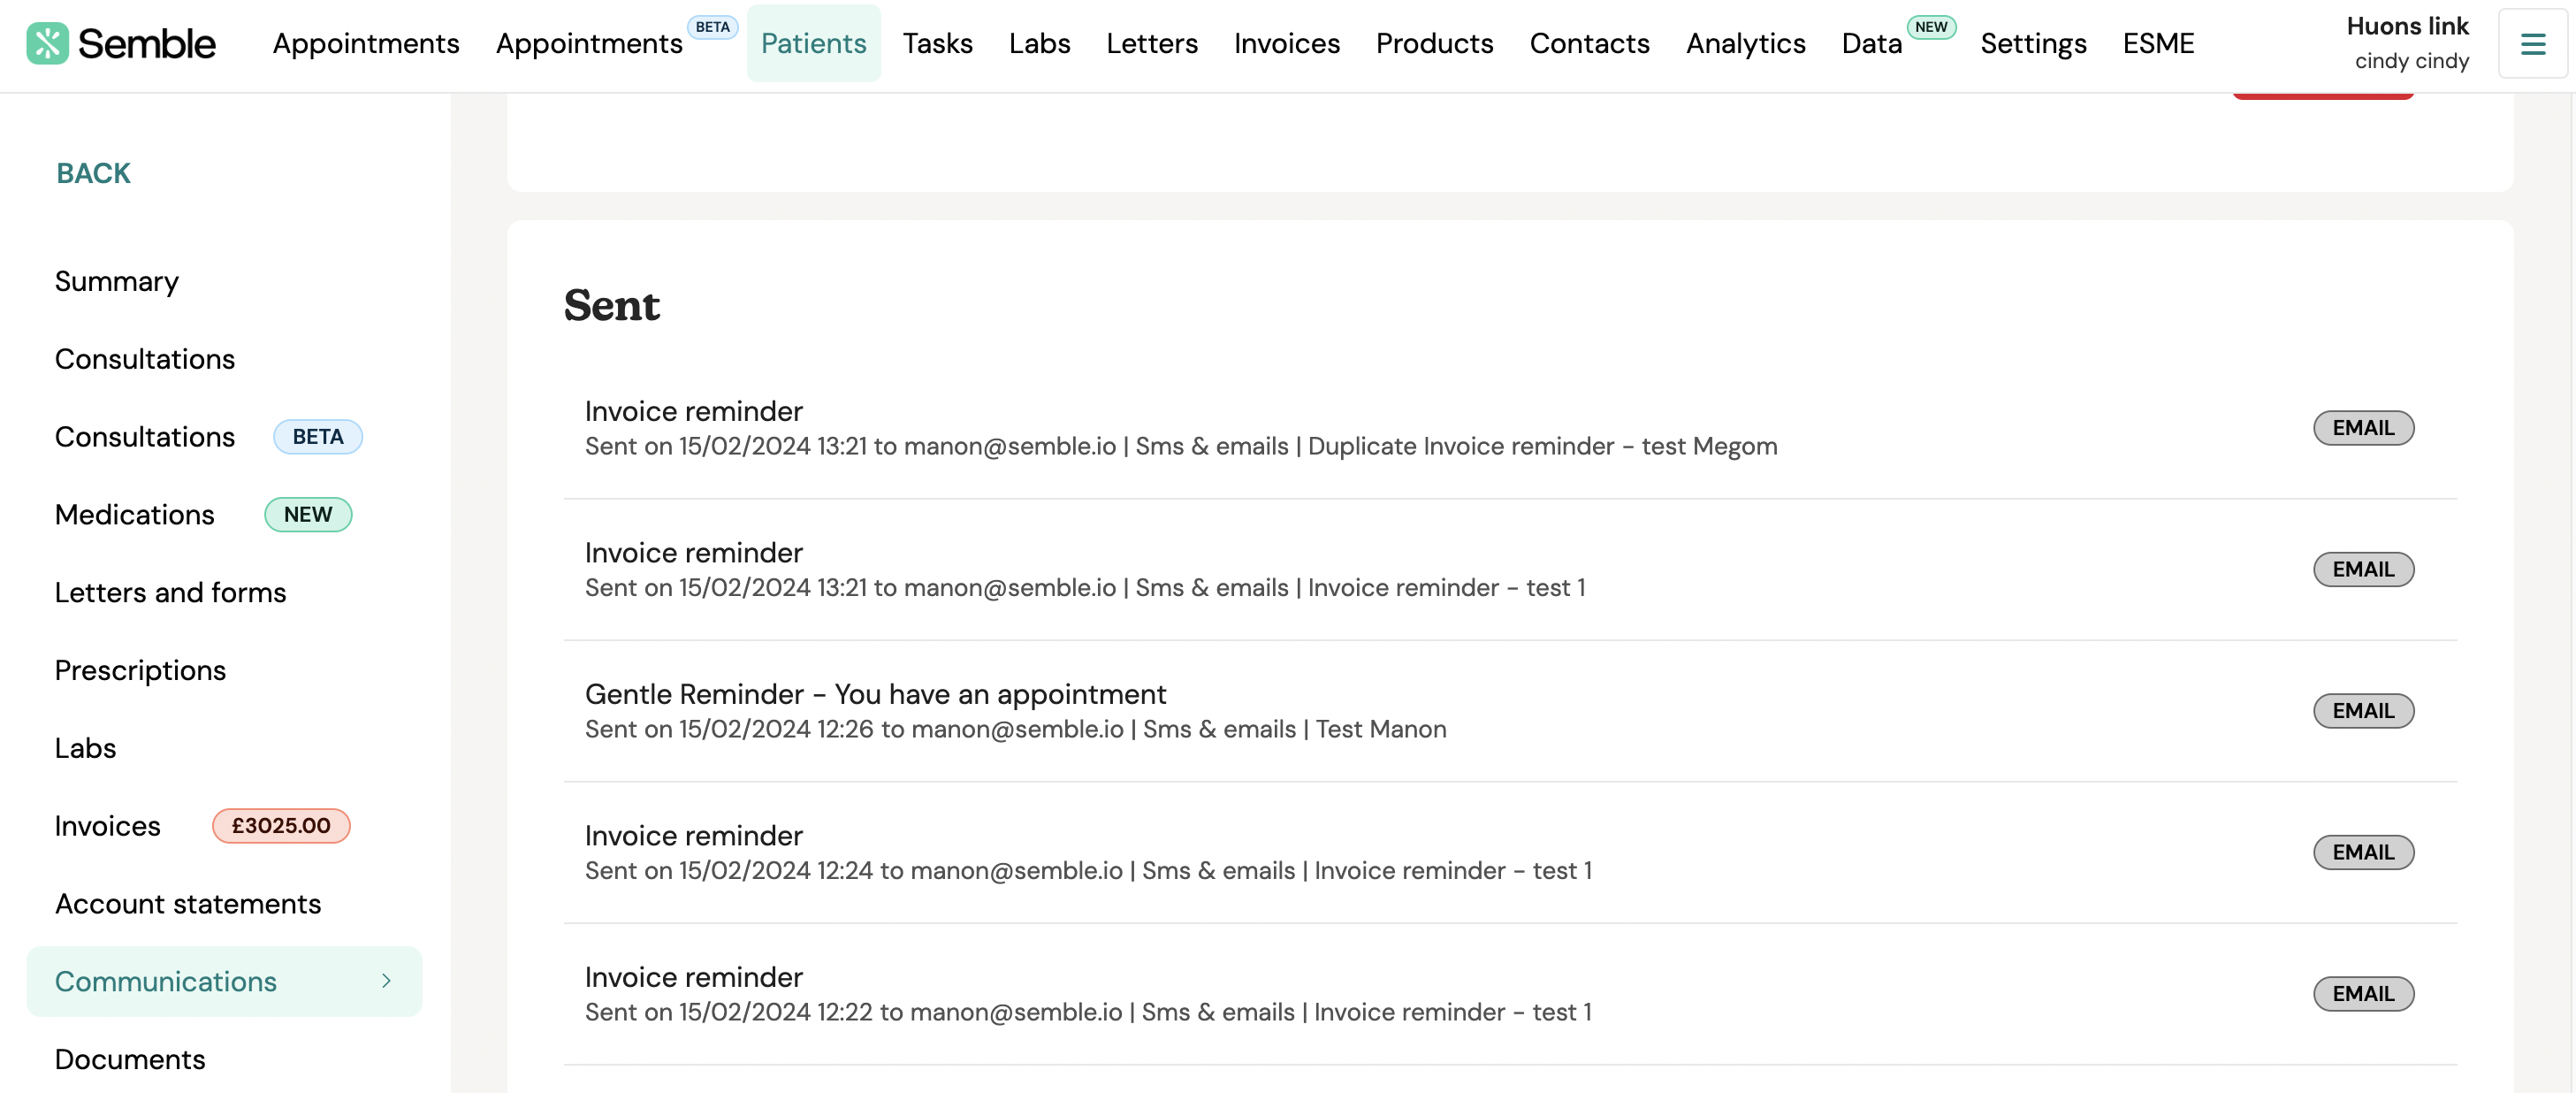Open Account statements in the sidebar

(188, 904)
